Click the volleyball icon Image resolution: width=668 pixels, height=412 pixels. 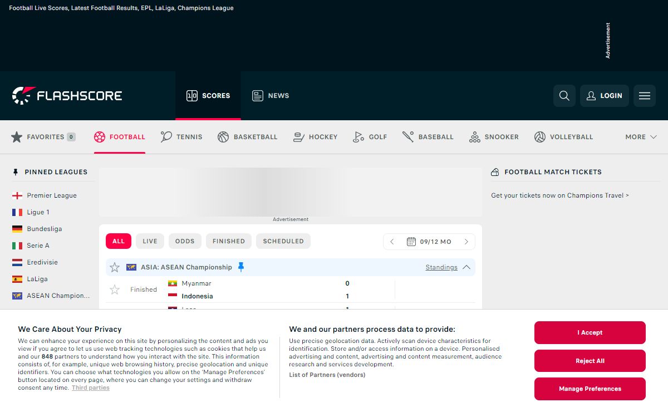tap(540, 137)
